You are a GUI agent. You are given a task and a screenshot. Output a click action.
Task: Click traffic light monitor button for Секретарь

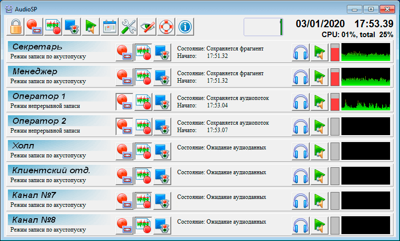[x=162, y=52]
